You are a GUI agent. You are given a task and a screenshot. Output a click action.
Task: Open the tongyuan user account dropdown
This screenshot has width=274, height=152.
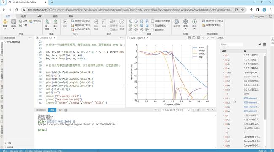[x=259, y=16]
